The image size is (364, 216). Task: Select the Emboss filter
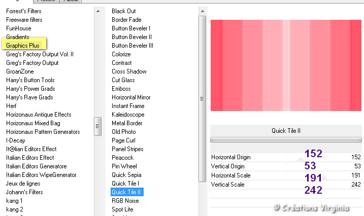click(x=121, y=89)
